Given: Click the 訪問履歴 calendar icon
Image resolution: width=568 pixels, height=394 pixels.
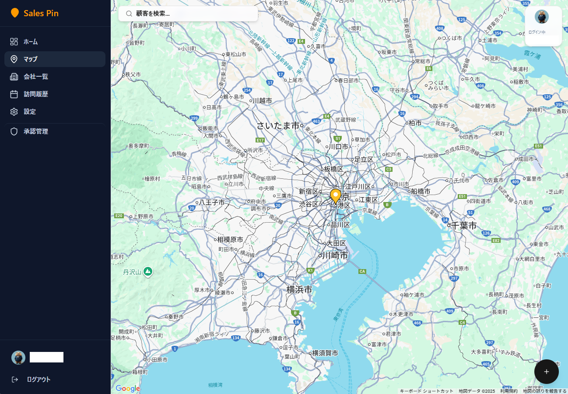Looking at the screenshot, I should pyautogui.click(x=14, y=94).
